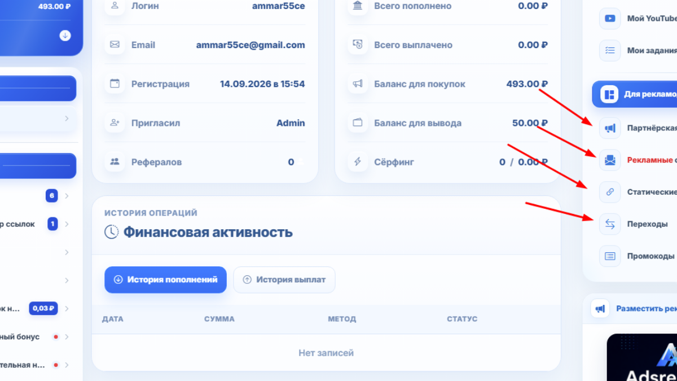
Task: Click the checklist icon beside Мои задания
Action: [x=610, y=50]
